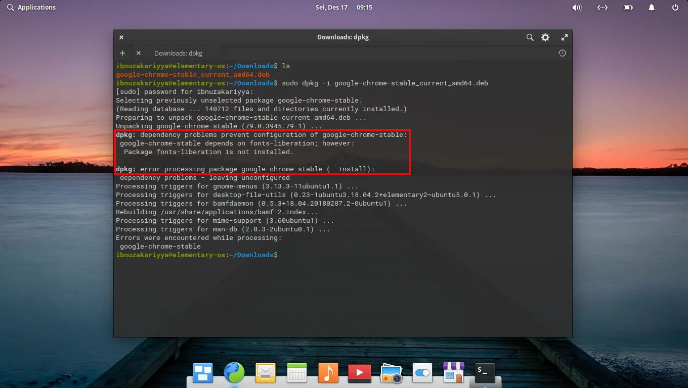Click 'depends on fonts-liberation; however' line
This screenshot has height=388, width=688.
(237, 143)
